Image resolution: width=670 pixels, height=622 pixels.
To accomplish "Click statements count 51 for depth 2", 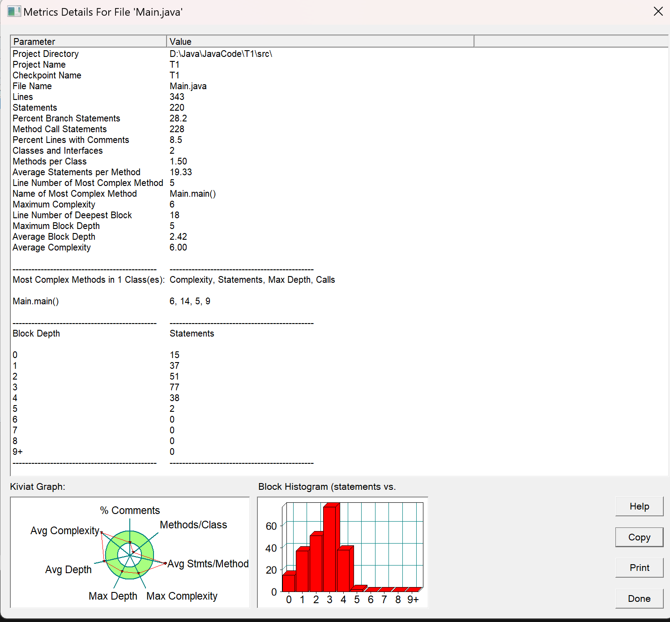I will [175, 376].
